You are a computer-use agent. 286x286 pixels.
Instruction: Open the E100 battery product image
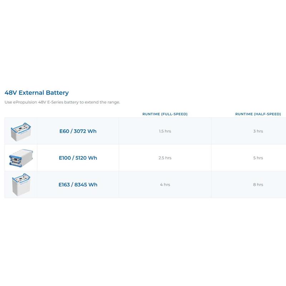point(20,158)
